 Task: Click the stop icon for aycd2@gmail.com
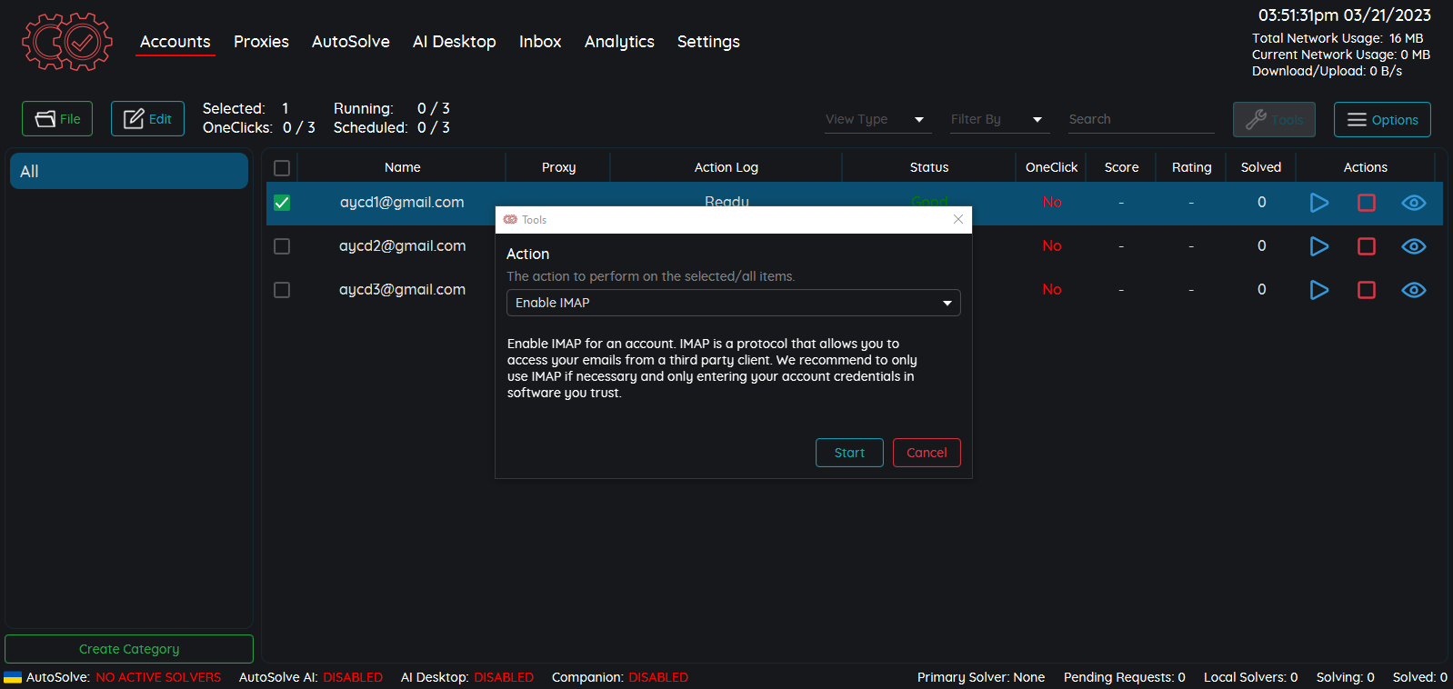tap(1366, 246)
